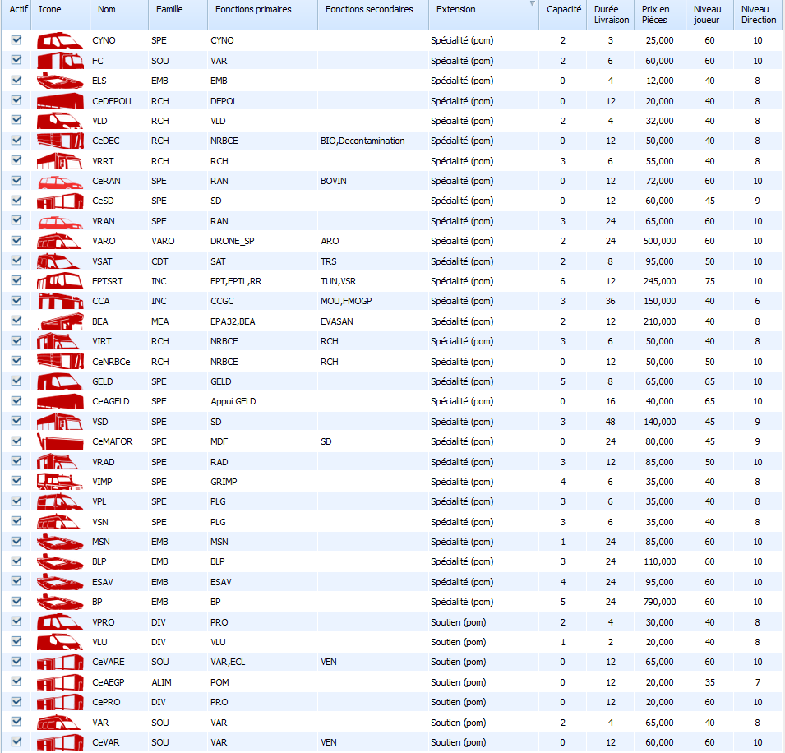Screen dimensions: 785x753
Task: Click the FPTSRT fire truck icon
Action: click(x=59, y=281)
